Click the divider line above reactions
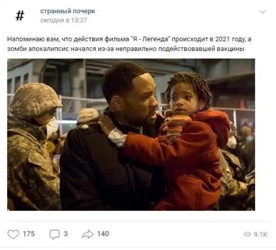The image size is (276, 250). click(138, 221)
